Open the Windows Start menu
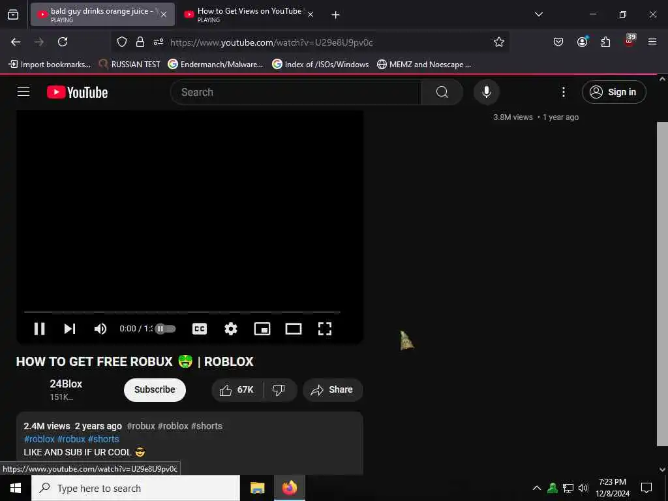This screenshot has width=668, height=501. (x=16, y=488)
